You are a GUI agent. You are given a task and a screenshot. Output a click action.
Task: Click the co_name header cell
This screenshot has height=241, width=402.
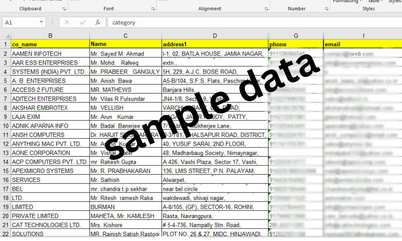pyautogui.click(x=50, y=44)
